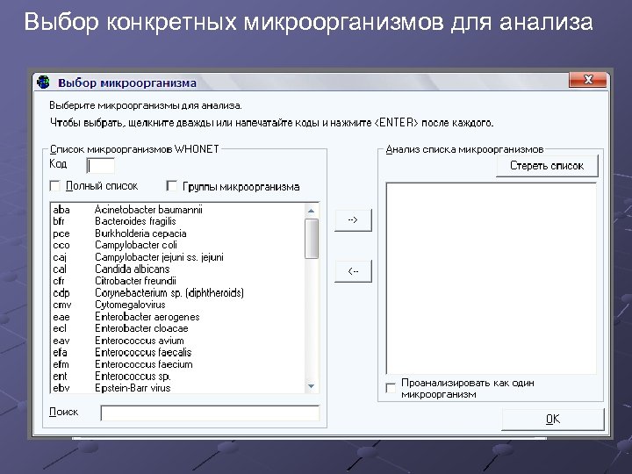Select Enterococcus sp. row
This screenshot has height=474, width=632.
tap(177, 376)
